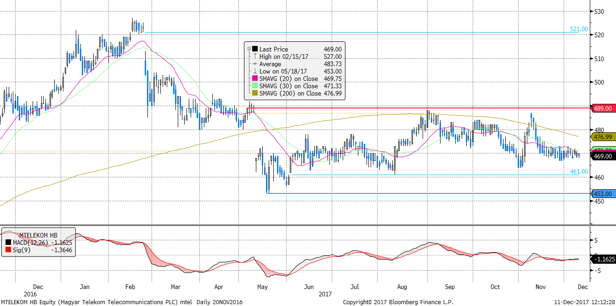Click the 527.00 value in legend
The width and height of the screenshot is (616, 306).
(x=333, y=57)
